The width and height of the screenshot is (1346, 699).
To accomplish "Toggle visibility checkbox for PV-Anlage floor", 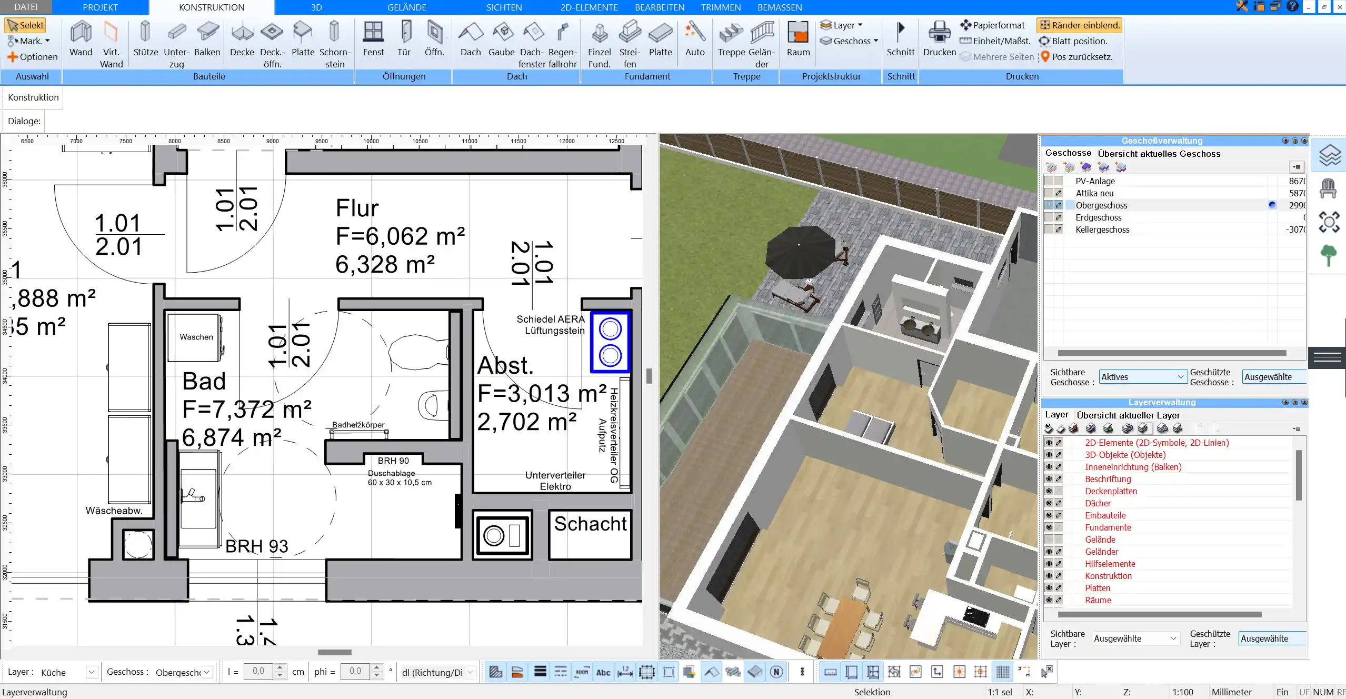I will pos(1049,181).
